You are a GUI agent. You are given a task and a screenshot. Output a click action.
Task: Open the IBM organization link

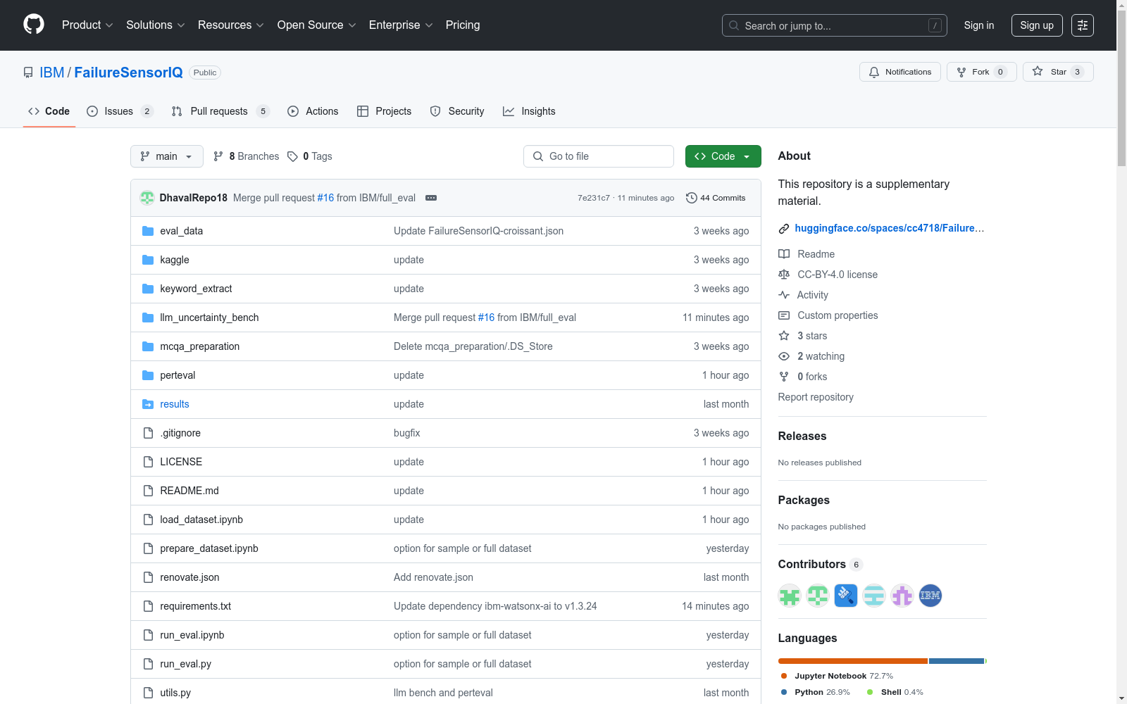point(52,73)
